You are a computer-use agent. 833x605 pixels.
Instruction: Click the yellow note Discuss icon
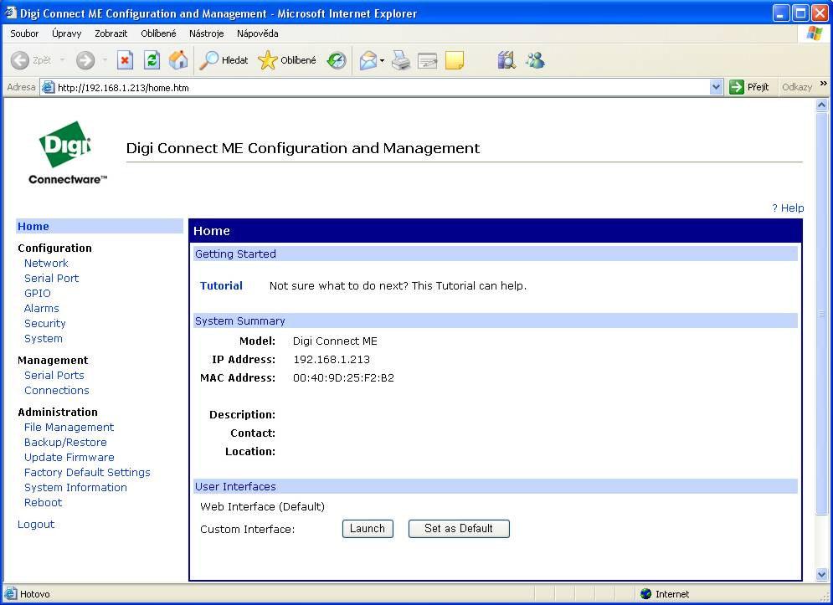point(455,60)
